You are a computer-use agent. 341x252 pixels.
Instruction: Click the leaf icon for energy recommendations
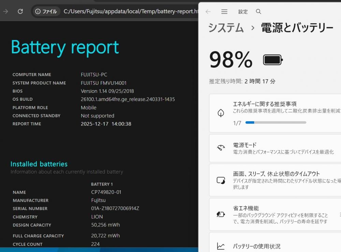(x=221, y=113)
